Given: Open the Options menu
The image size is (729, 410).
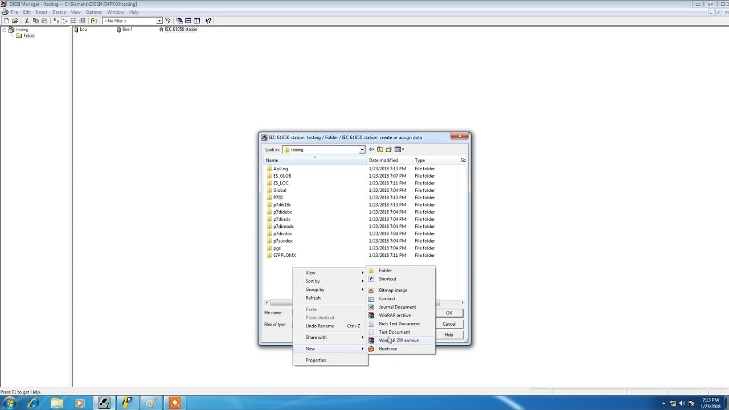Looking at the screenshot, I should (x=93, y=12).
